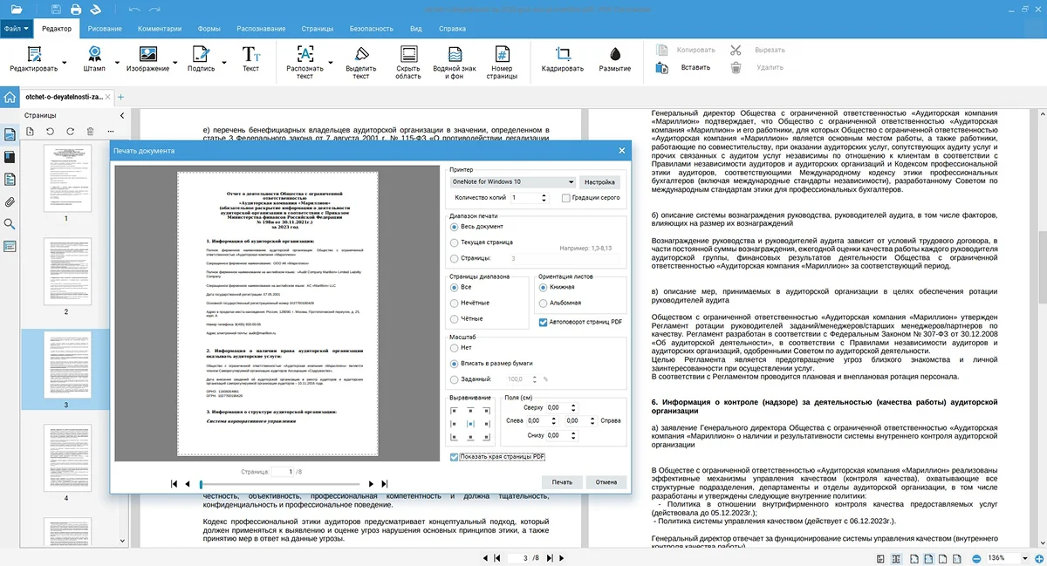Click the home icon beside document tab
Viewport: 1047px width, 566px height.
(10, 97)
